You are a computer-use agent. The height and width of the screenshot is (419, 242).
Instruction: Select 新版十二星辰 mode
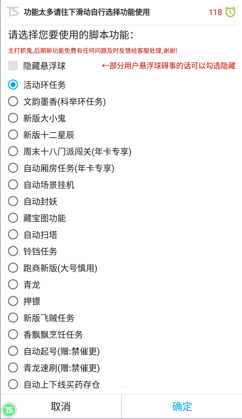(13, 134)
